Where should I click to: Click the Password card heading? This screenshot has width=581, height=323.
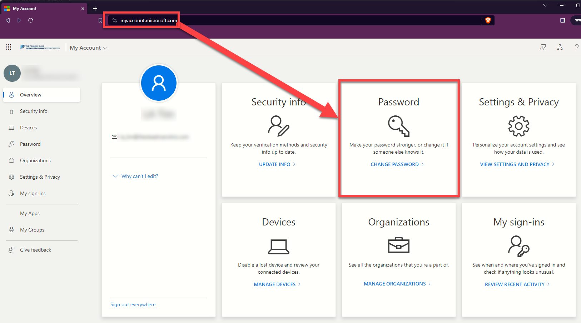[399, 102]
